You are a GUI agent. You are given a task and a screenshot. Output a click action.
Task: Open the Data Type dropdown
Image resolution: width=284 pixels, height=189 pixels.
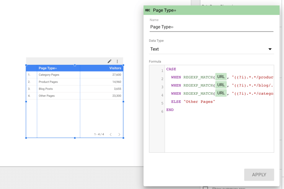click(211, 49)
